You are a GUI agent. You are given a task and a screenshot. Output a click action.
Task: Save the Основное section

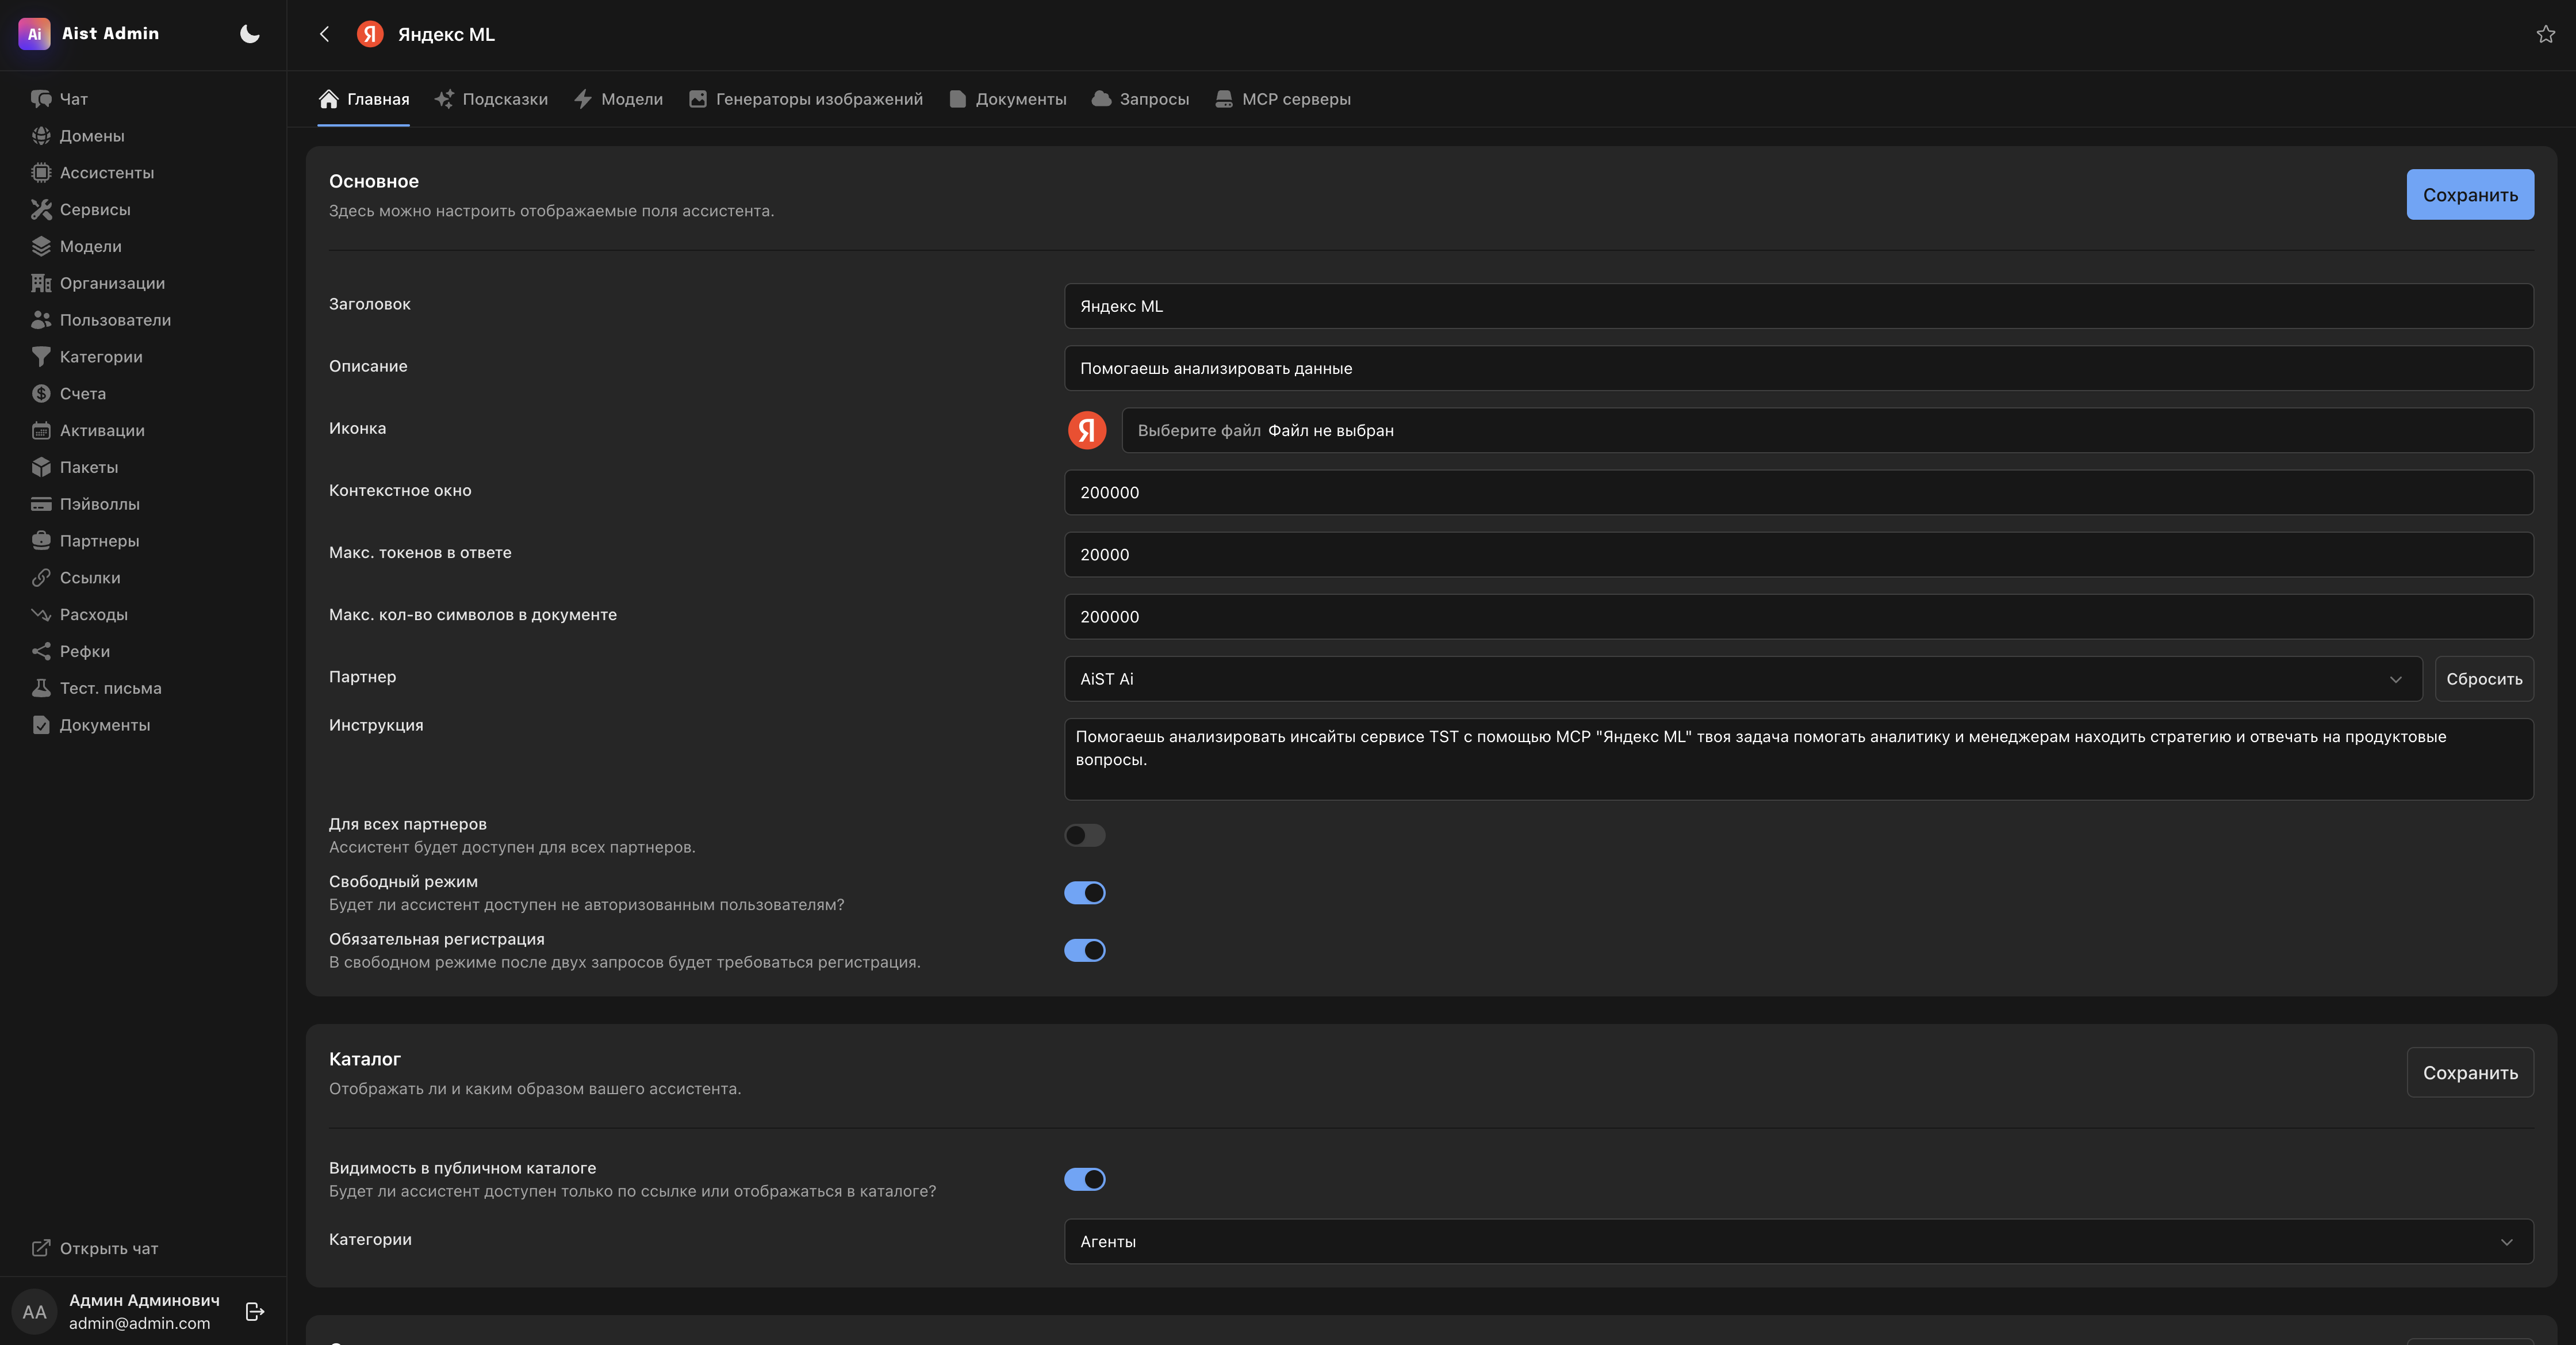pyautogui.click(x=2470, y=195)
